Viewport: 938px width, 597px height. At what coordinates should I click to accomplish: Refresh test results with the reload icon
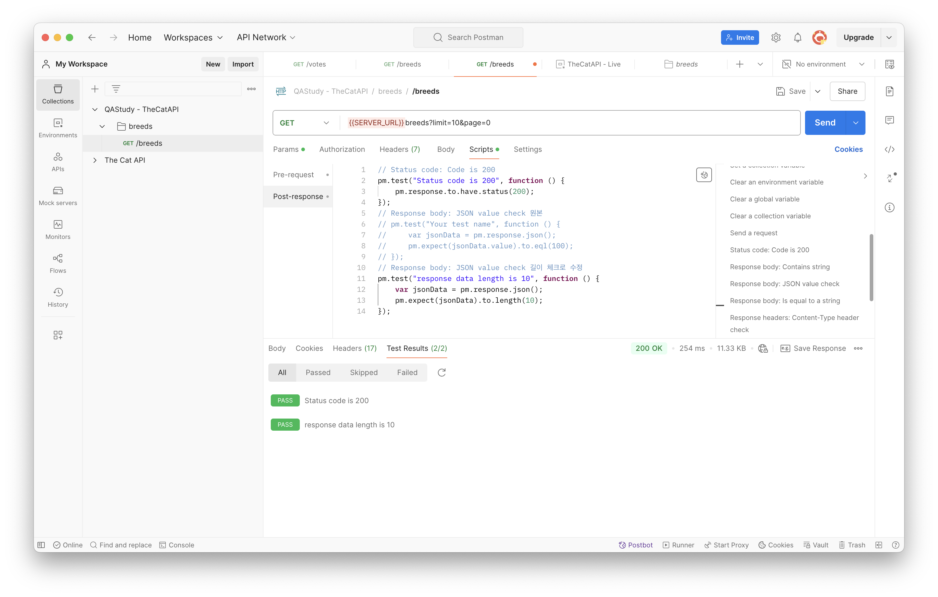441,372
